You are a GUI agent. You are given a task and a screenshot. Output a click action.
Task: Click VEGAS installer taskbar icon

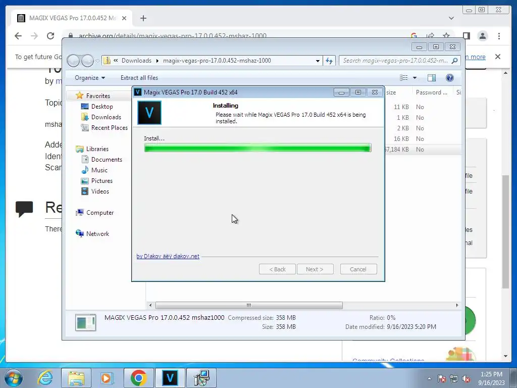170,378
